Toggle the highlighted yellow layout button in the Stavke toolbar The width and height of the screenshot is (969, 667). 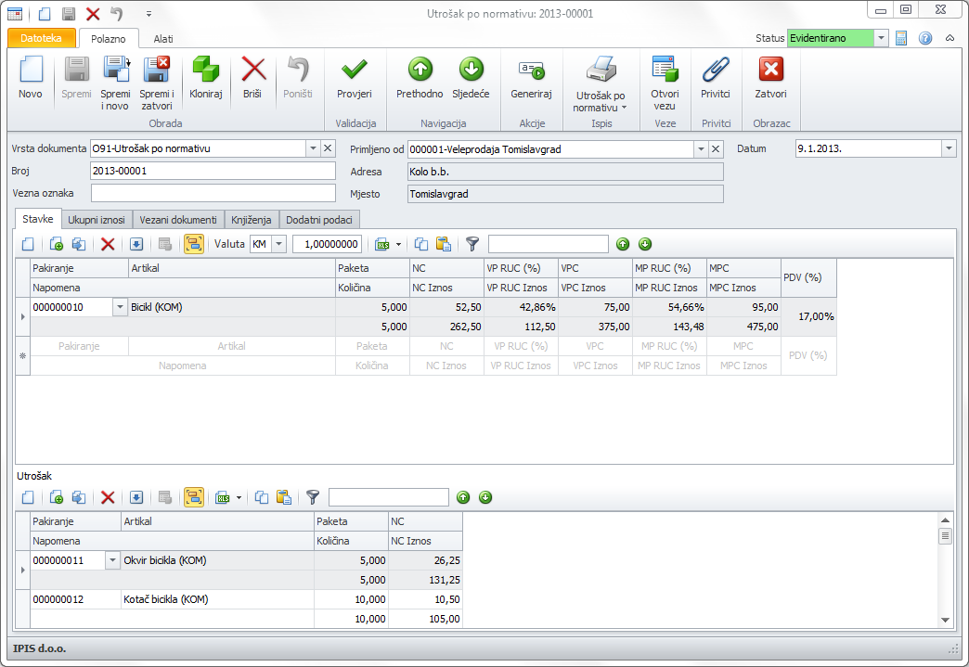(x=193, y=244)
